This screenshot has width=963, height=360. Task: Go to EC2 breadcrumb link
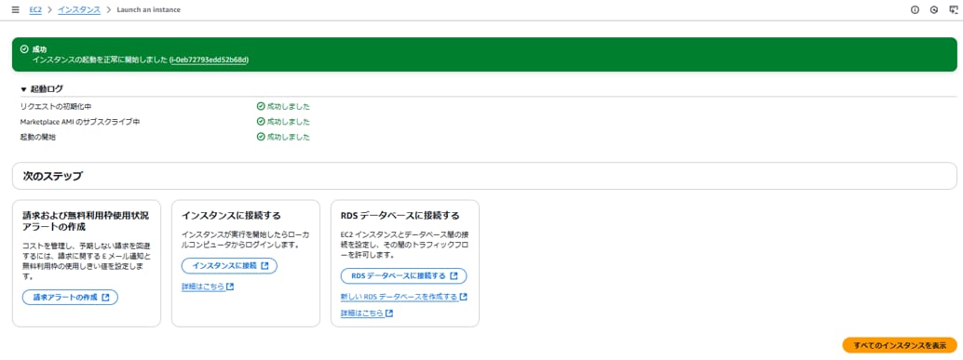pyautogui.click(x=35, y=10)
